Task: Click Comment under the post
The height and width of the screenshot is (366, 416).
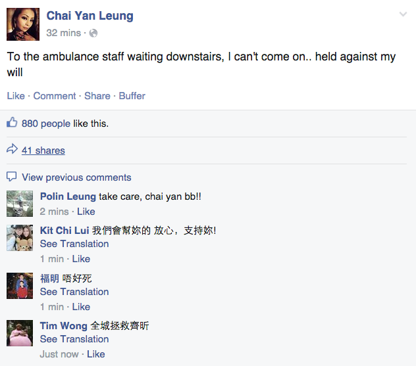Action: pyautogui.click(x=55, y=96)
